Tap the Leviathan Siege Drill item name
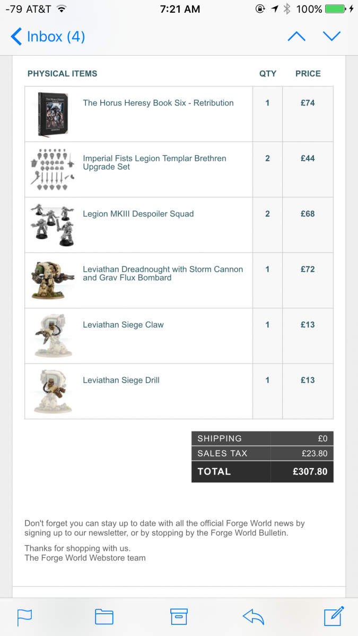 [121, 380]
